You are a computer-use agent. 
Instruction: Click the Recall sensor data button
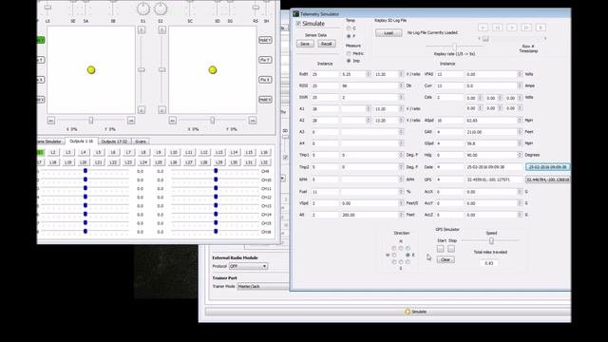(x=326, y=44)
